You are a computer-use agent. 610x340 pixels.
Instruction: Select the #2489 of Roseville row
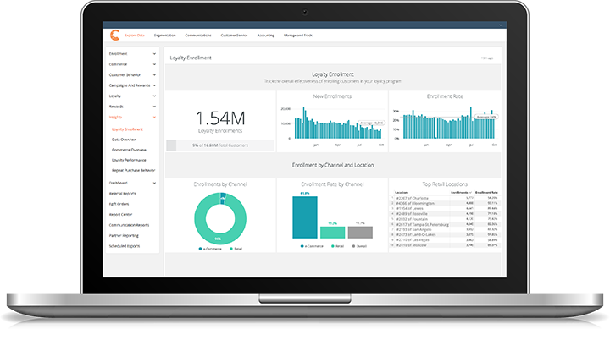pos(444,214)
